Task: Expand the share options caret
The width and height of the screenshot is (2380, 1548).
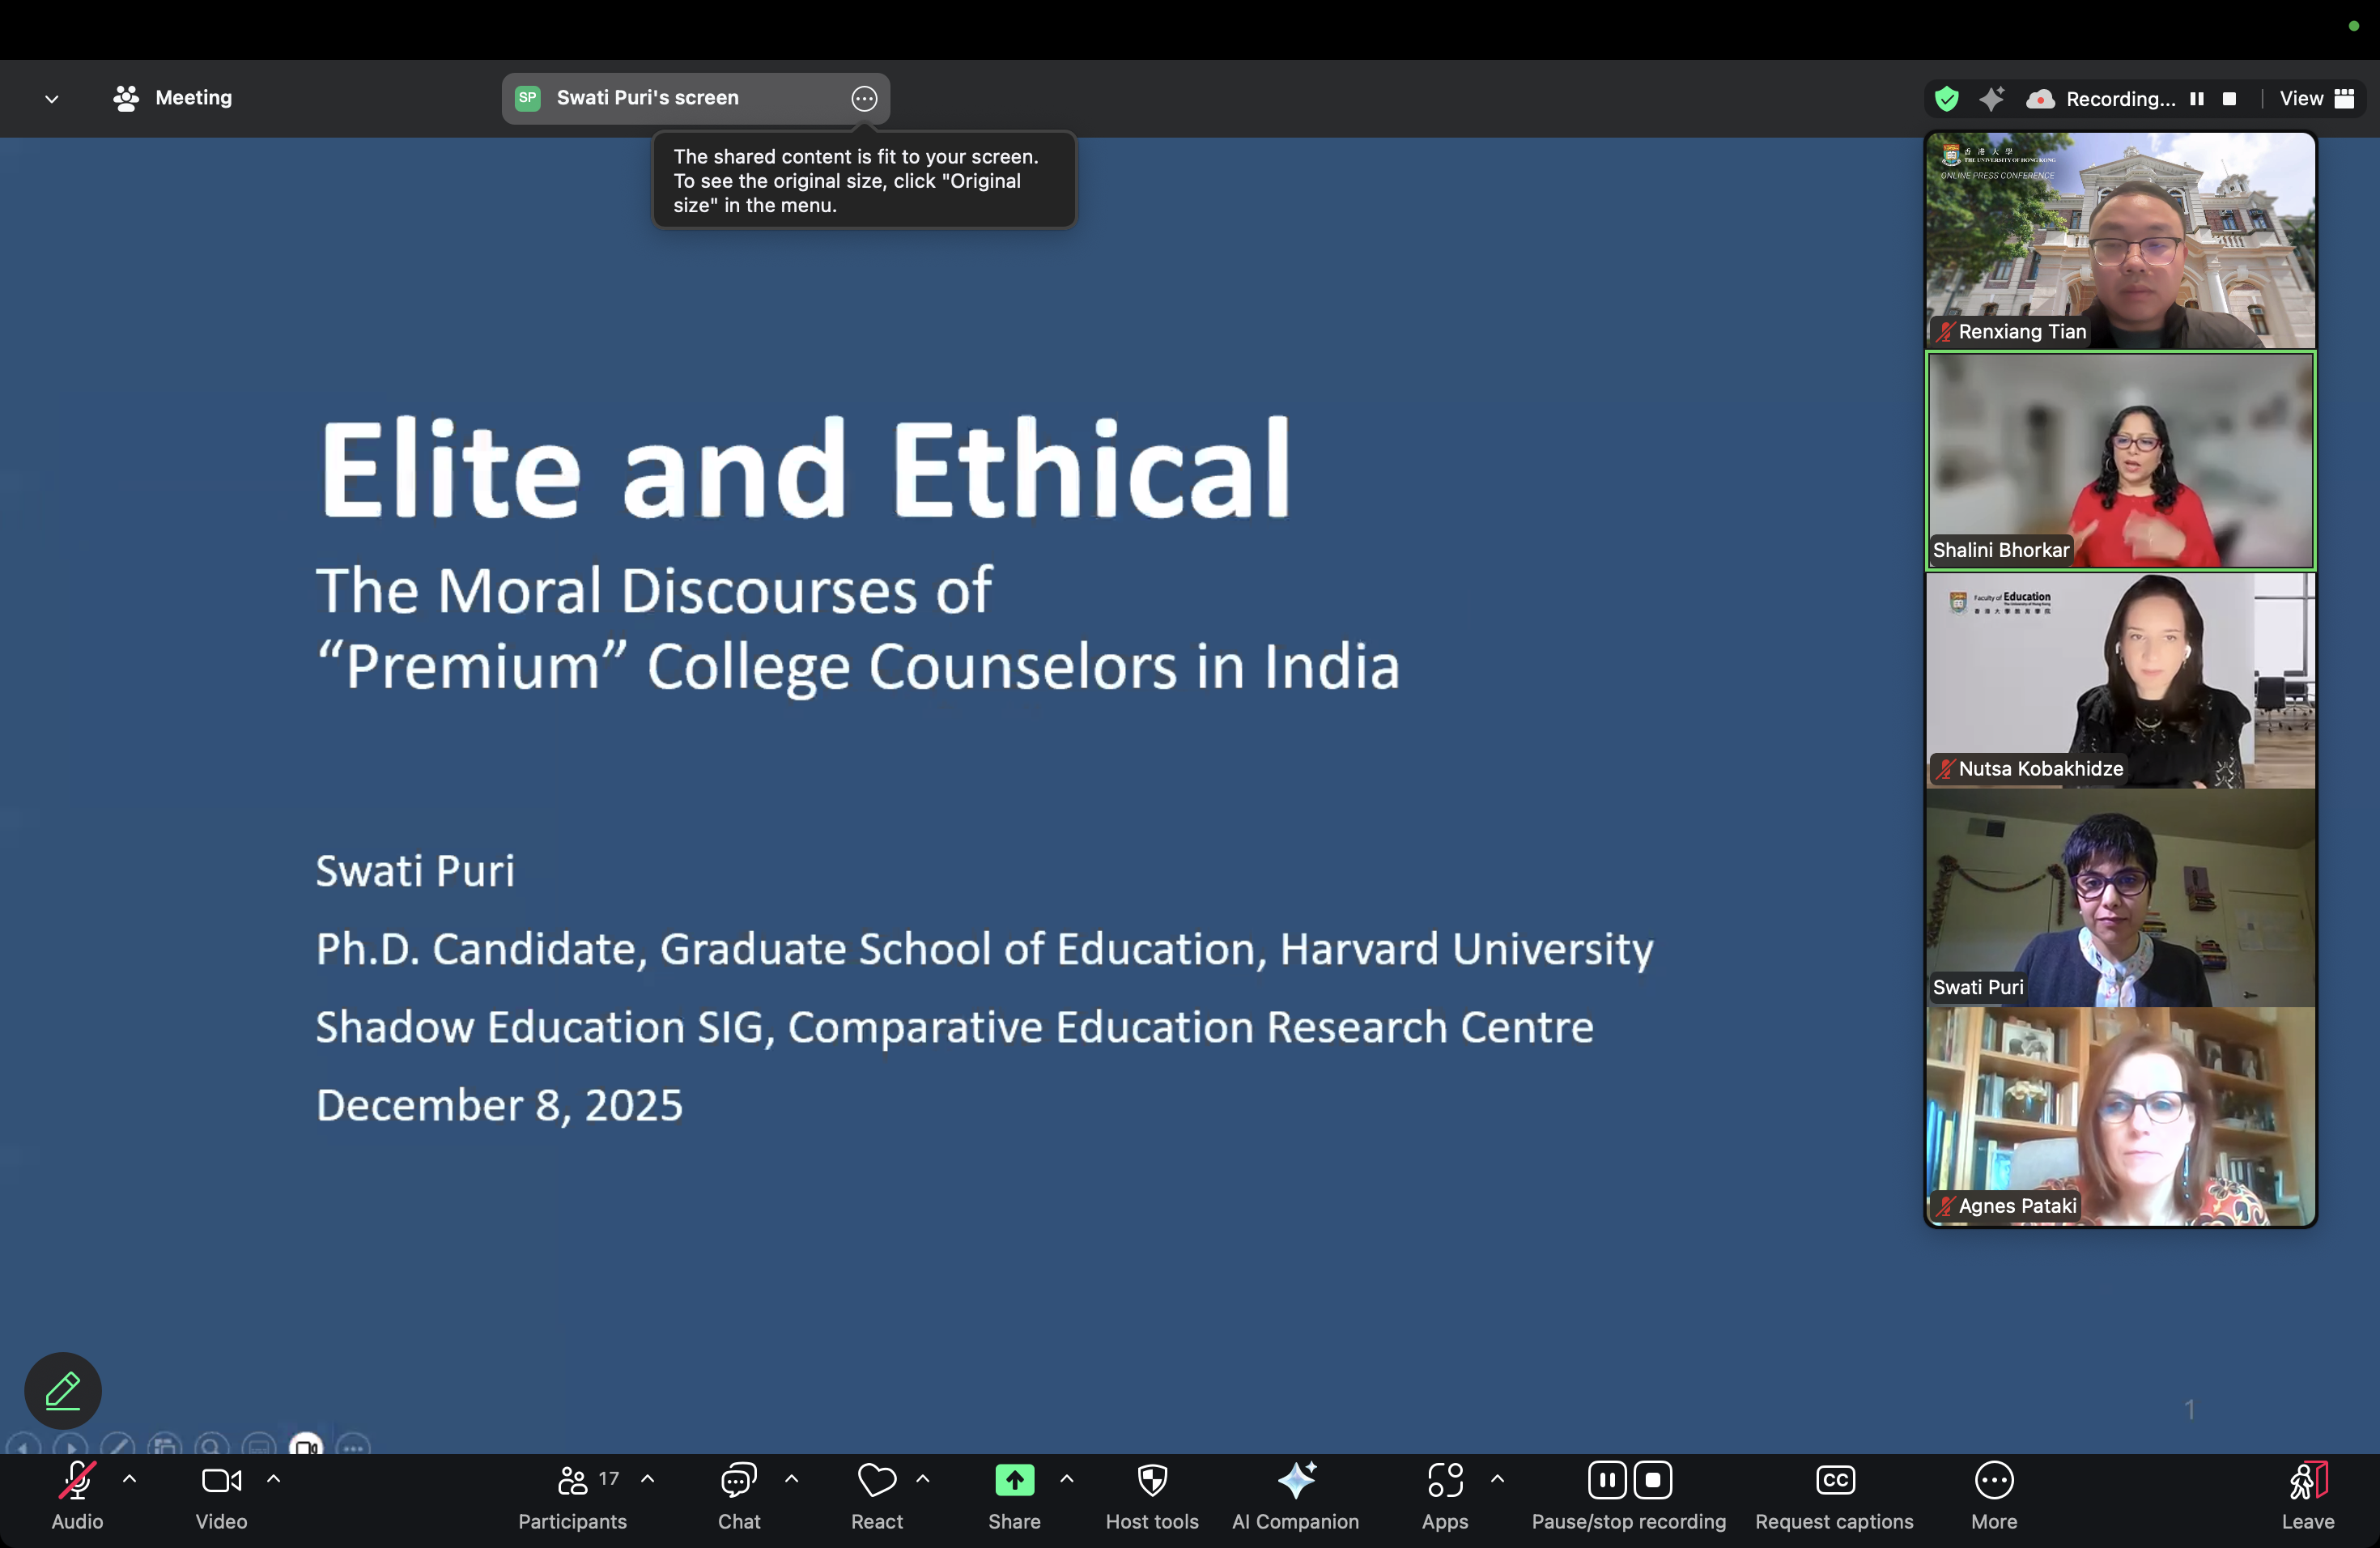Action: tap(1066, 1478)
